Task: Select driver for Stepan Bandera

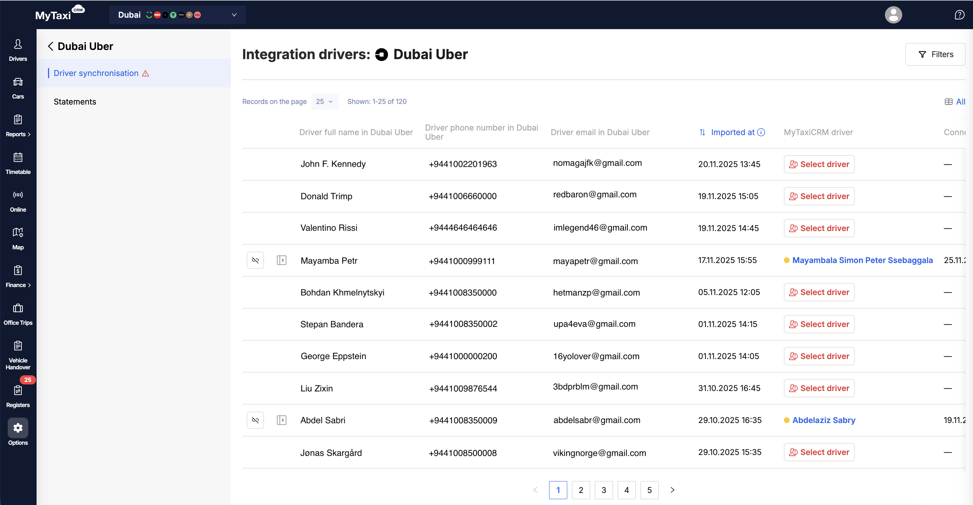Action: pyautogui.click(x=819, y=324)
